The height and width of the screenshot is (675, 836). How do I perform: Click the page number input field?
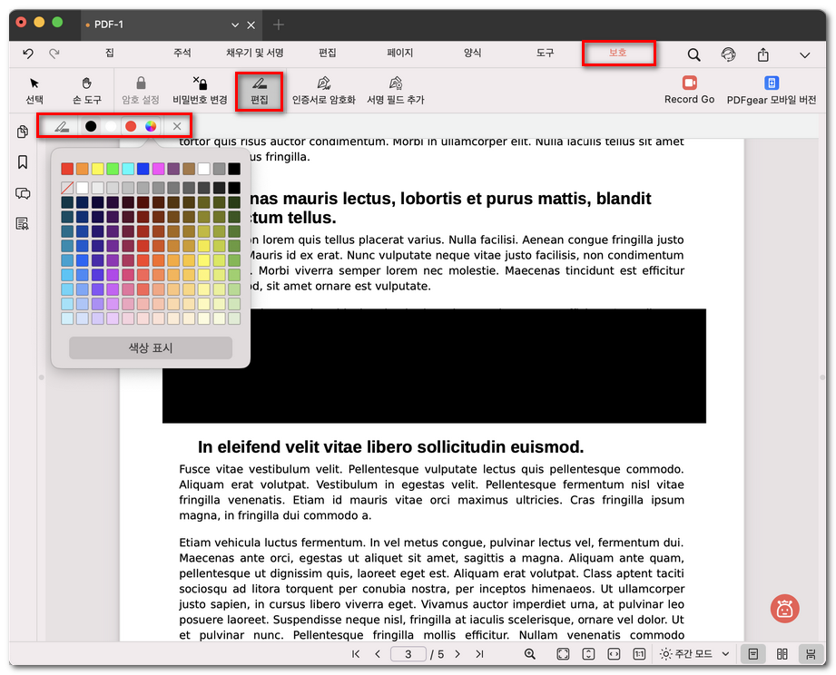point(408,654)
